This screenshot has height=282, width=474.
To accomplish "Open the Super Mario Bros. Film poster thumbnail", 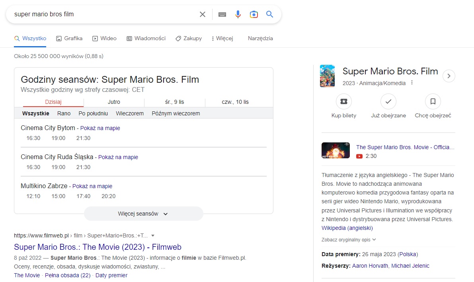I will click(x=328, y=76).
